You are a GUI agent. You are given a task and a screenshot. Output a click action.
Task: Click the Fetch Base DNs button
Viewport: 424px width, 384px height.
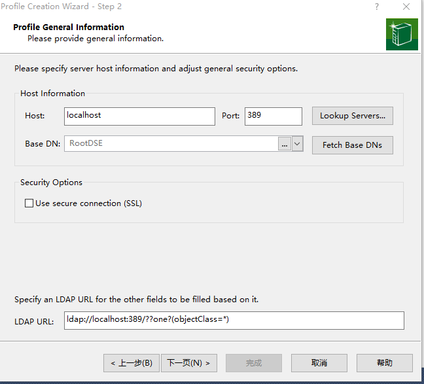[352, 145]
